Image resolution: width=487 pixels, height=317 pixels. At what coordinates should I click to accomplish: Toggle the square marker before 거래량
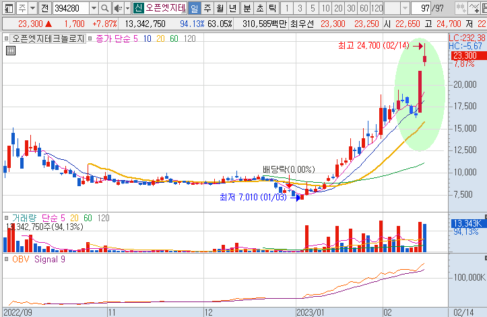pos(6,218)
